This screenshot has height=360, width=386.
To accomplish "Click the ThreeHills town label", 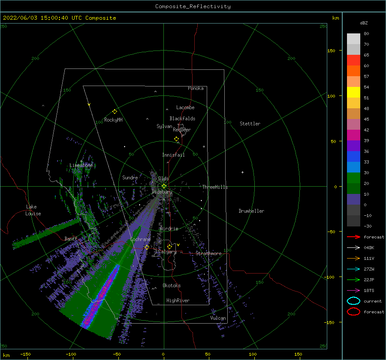I will click(215, 187).
